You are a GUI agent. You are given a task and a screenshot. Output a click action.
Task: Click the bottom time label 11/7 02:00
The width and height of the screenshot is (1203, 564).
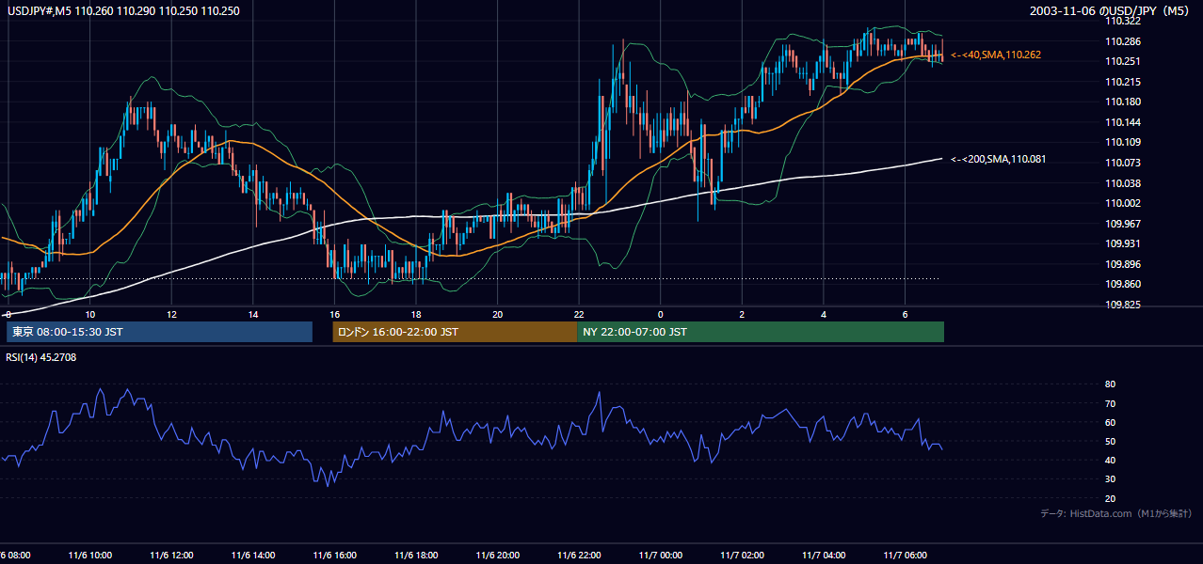[x=742, y=555]
